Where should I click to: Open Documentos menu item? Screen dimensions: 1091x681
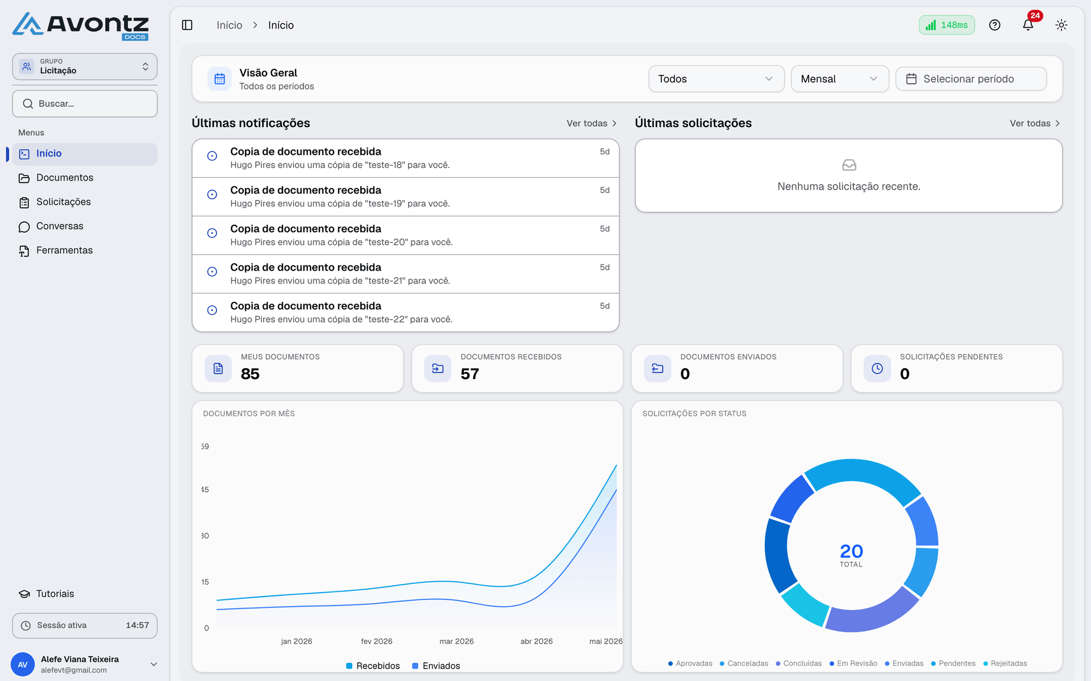point(85,178)
